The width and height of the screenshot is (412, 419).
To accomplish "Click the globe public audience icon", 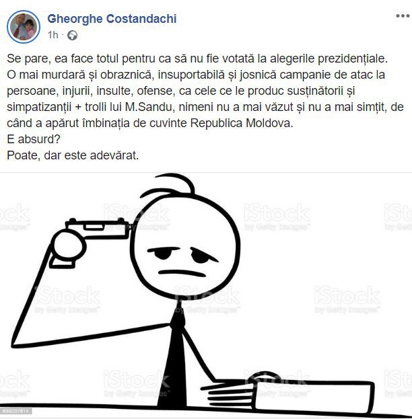I will point(72,35).
